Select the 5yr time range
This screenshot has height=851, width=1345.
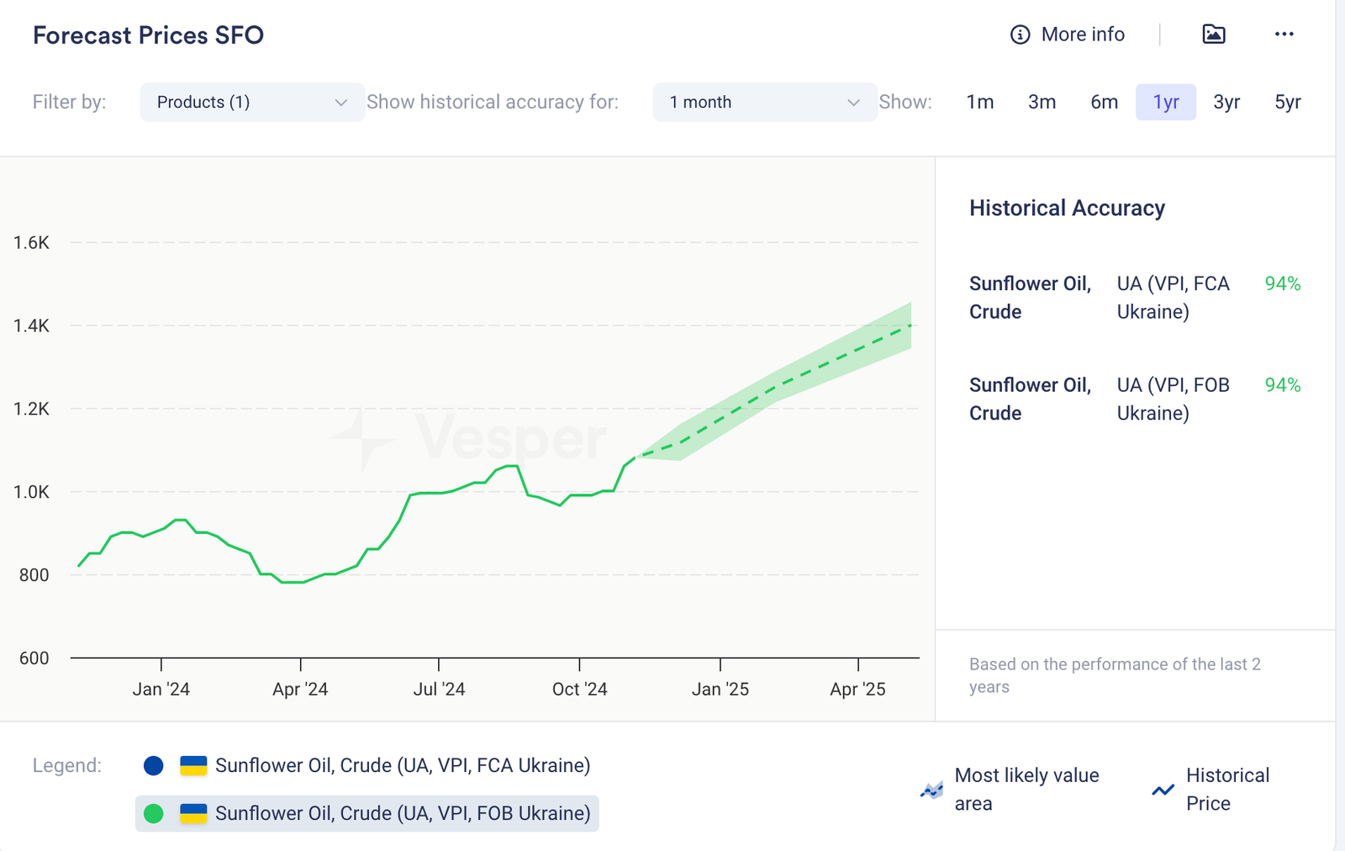tap(1287, 102)
